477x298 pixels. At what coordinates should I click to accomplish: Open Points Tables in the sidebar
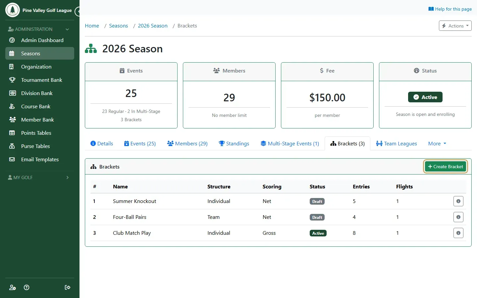coord(40,133)
